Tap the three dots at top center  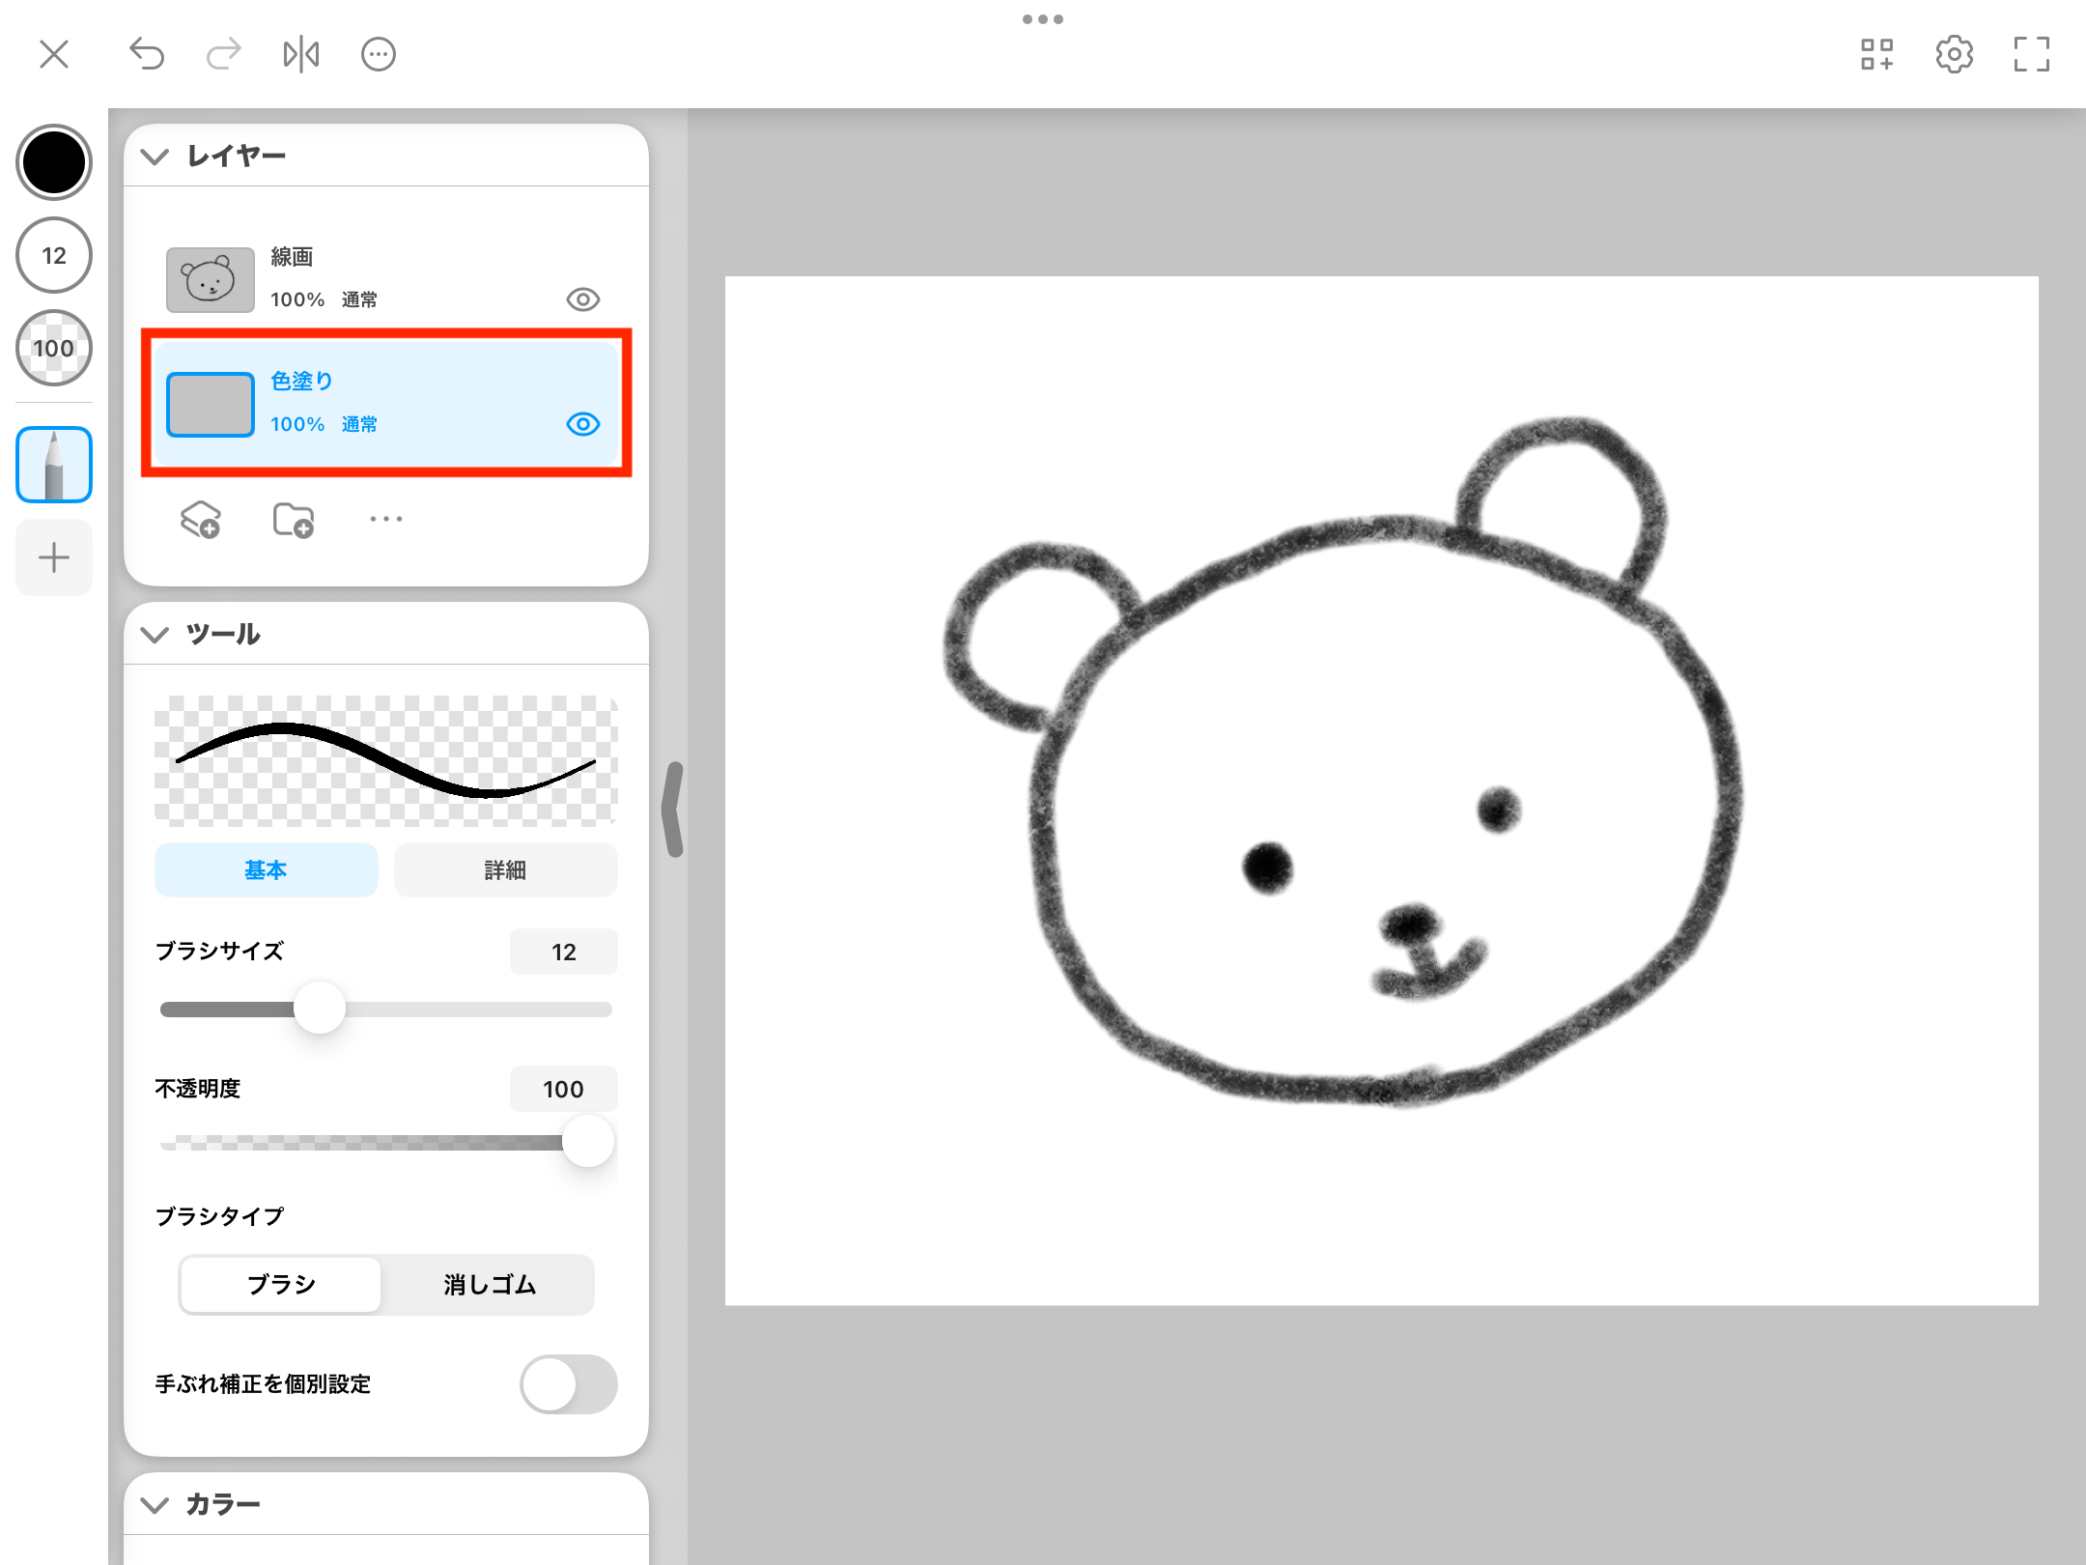[1043, 19]
